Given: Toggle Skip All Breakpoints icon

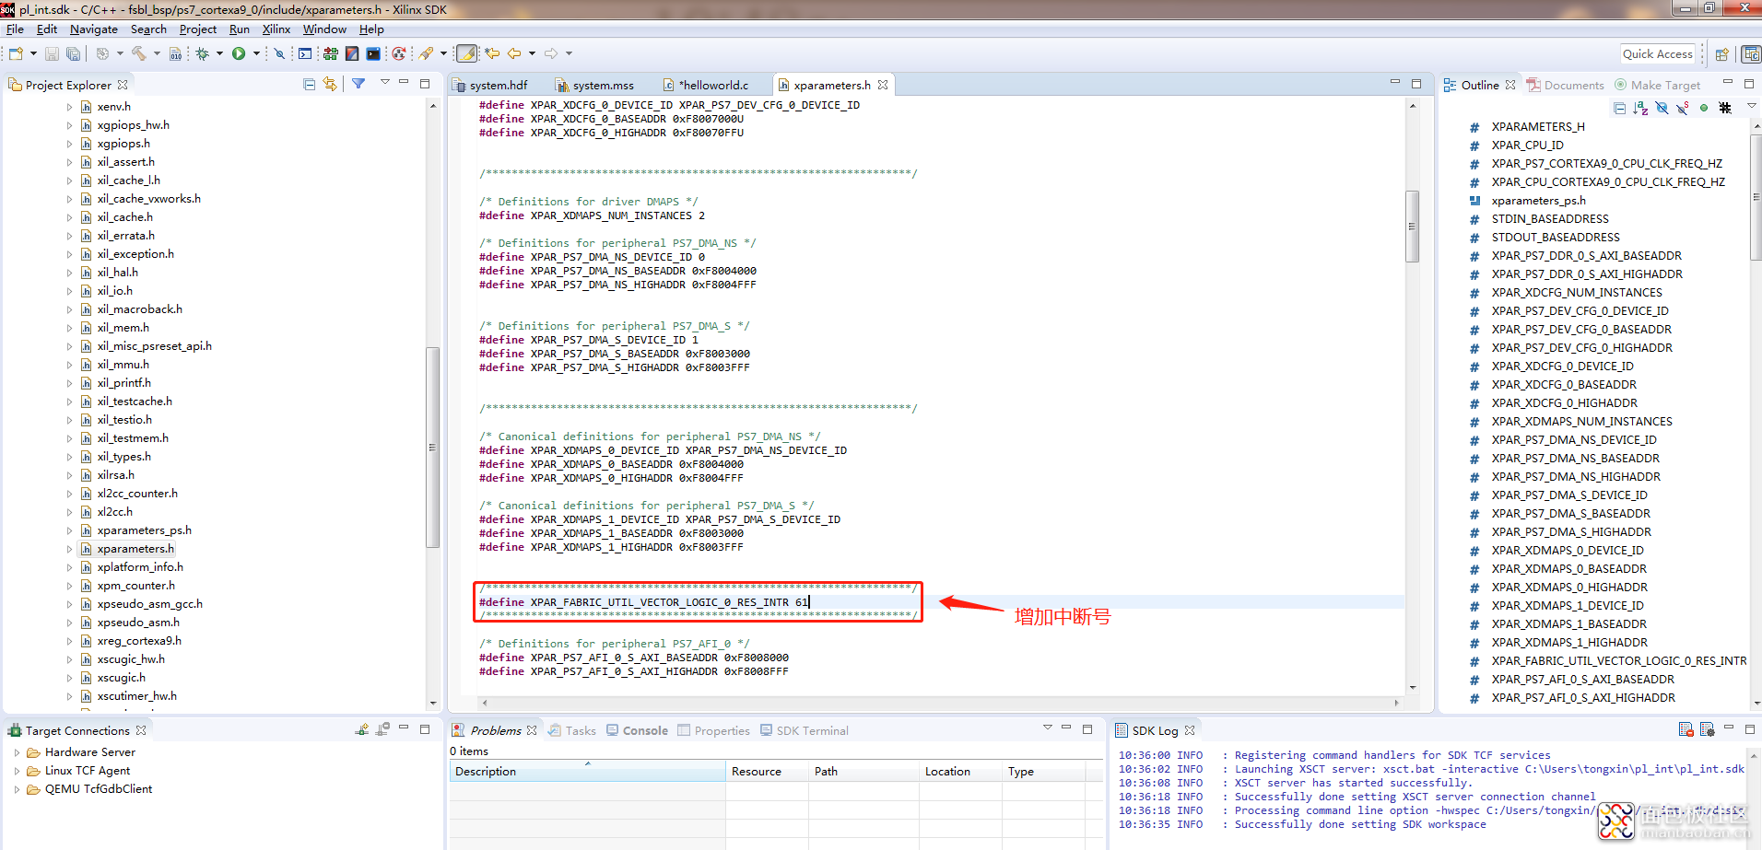Looking at the screenshot, I should click(x=279, y=53).
